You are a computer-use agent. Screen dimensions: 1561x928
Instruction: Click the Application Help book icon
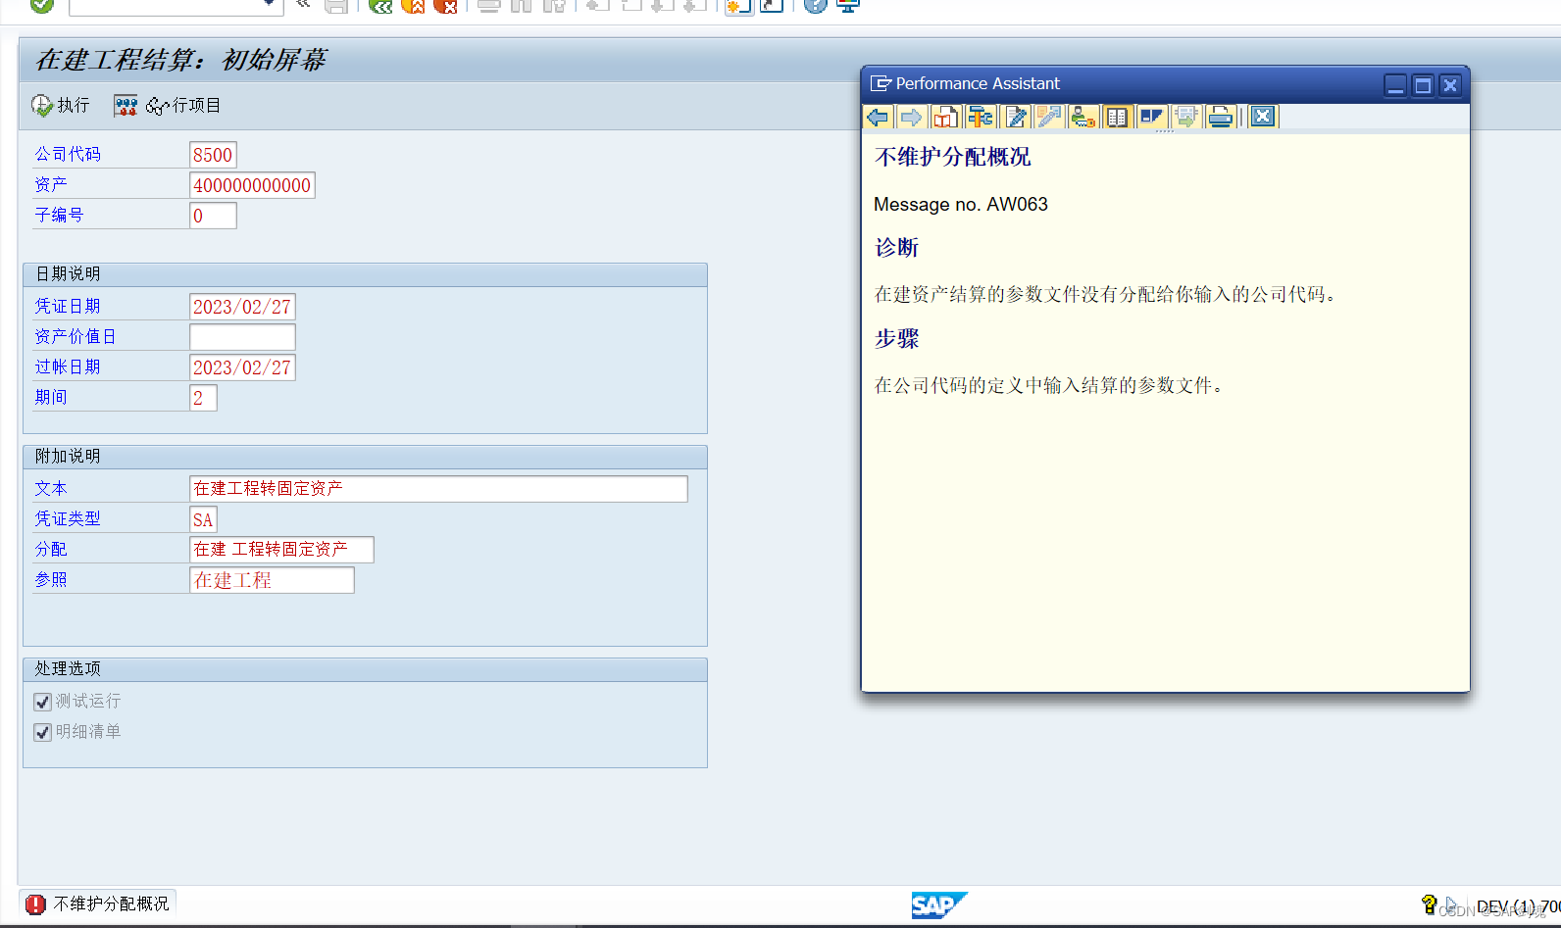point(945,118)
